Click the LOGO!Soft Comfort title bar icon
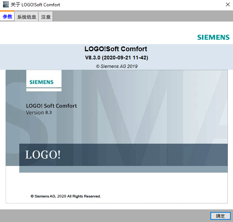Screen dimensions: 233x222 coord(6,4)
